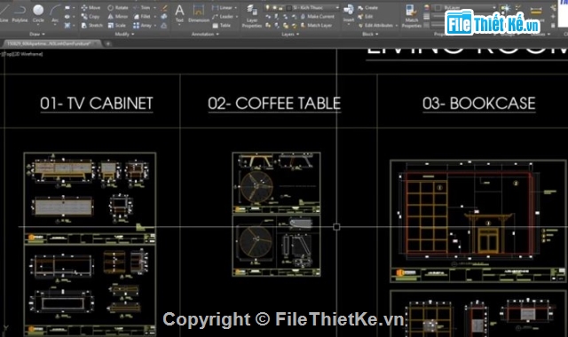Activate the Rotate tool
This screenshot has width=568, height=337.
tap(118, 7)
